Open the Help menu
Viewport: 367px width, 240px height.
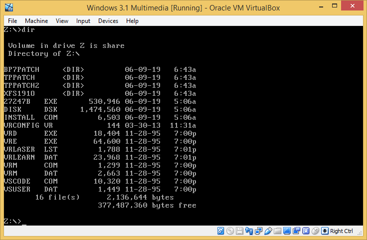click(x=132, y=21)
